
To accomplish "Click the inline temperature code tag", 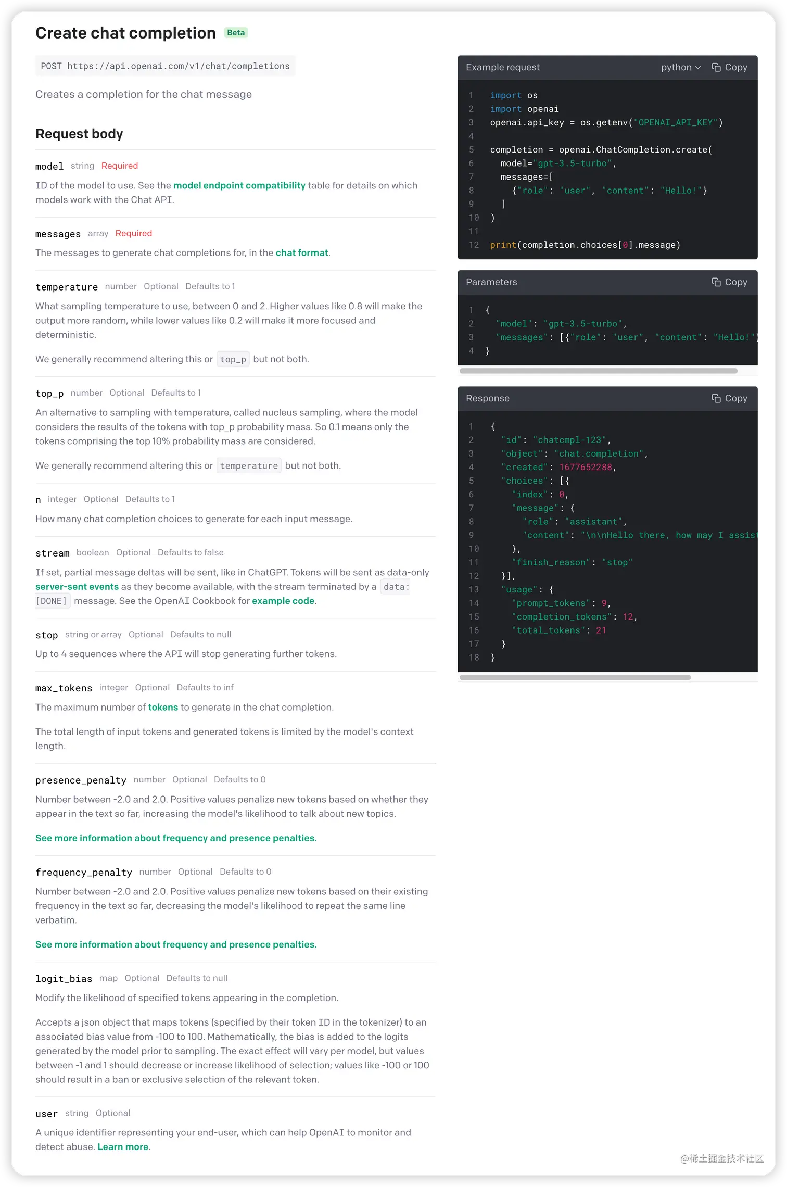I will (x=249, y=465).
